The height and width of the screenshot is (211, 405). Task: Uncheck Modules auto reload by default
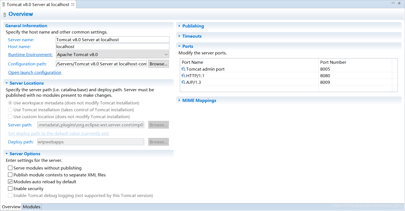tap(10, 182)
